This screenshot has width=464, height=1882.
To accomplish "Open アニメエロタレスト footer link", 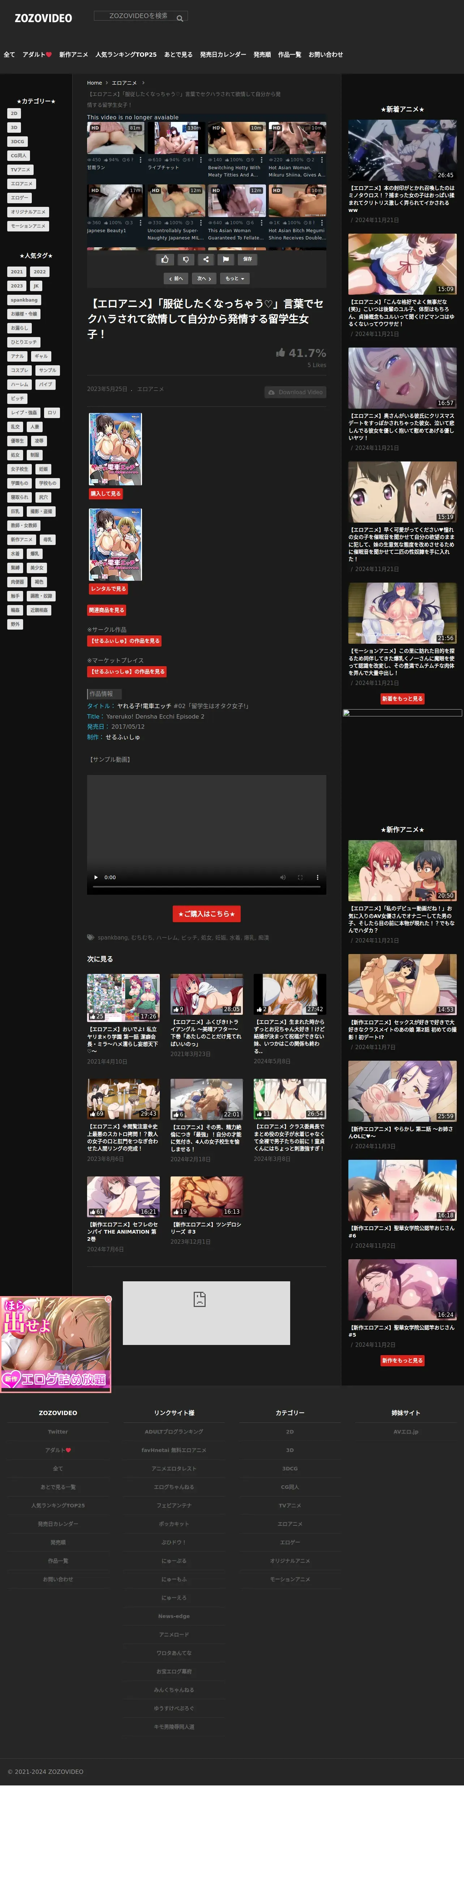I will (173, 1469).
